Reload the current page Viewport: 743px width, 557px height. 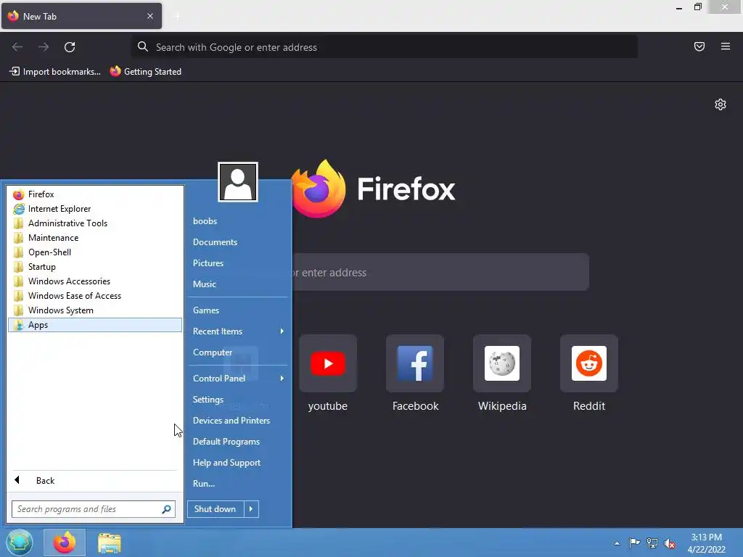(x=70, y=47)
